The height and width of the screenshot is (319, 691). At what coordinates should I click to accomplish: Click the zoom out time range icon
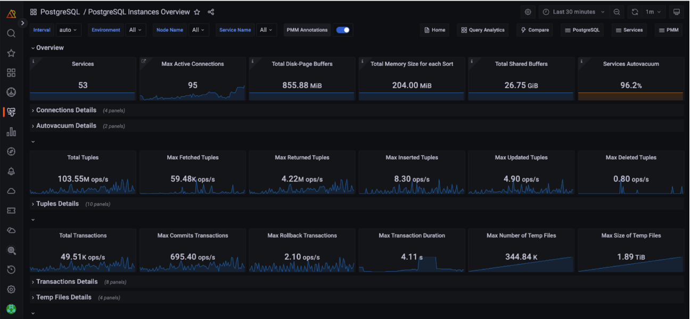point(616,12)
